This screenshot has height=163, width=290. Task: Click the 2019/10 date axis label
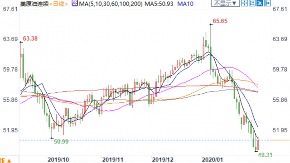[x=58, y=160]
